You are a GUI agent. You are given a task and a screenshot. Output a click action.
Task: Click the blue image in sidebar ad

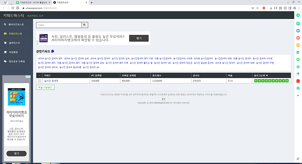pyautogui.click(x=17, y=97)
